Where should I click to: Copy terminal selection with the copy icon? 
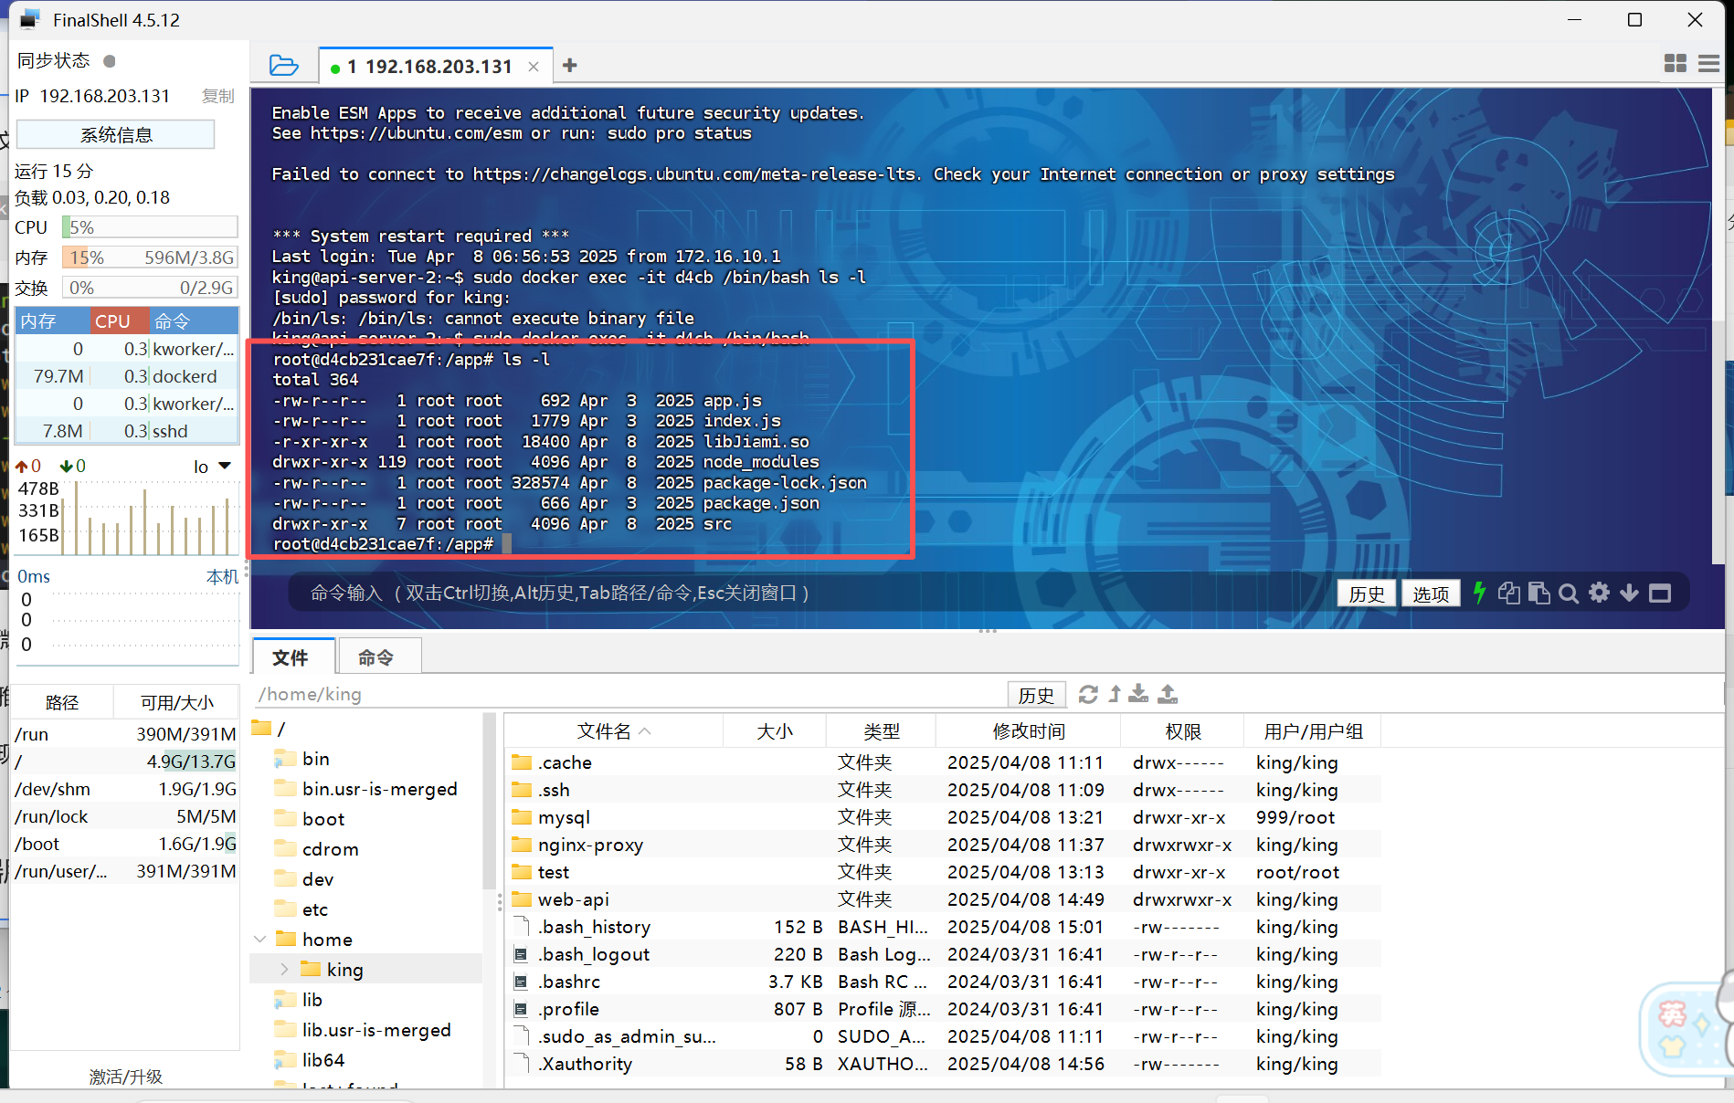click(1509, 594)
